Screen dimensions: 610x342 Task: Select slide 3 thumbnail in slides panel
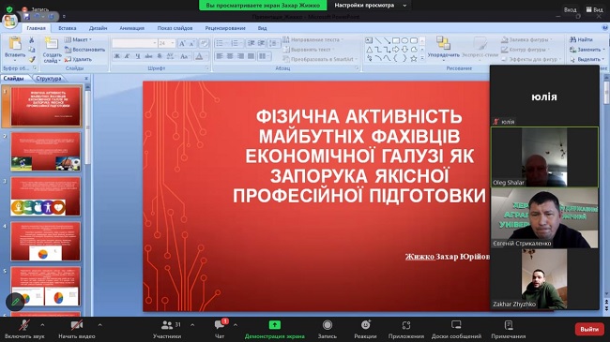pyautogui.click(x=46, y=197)
